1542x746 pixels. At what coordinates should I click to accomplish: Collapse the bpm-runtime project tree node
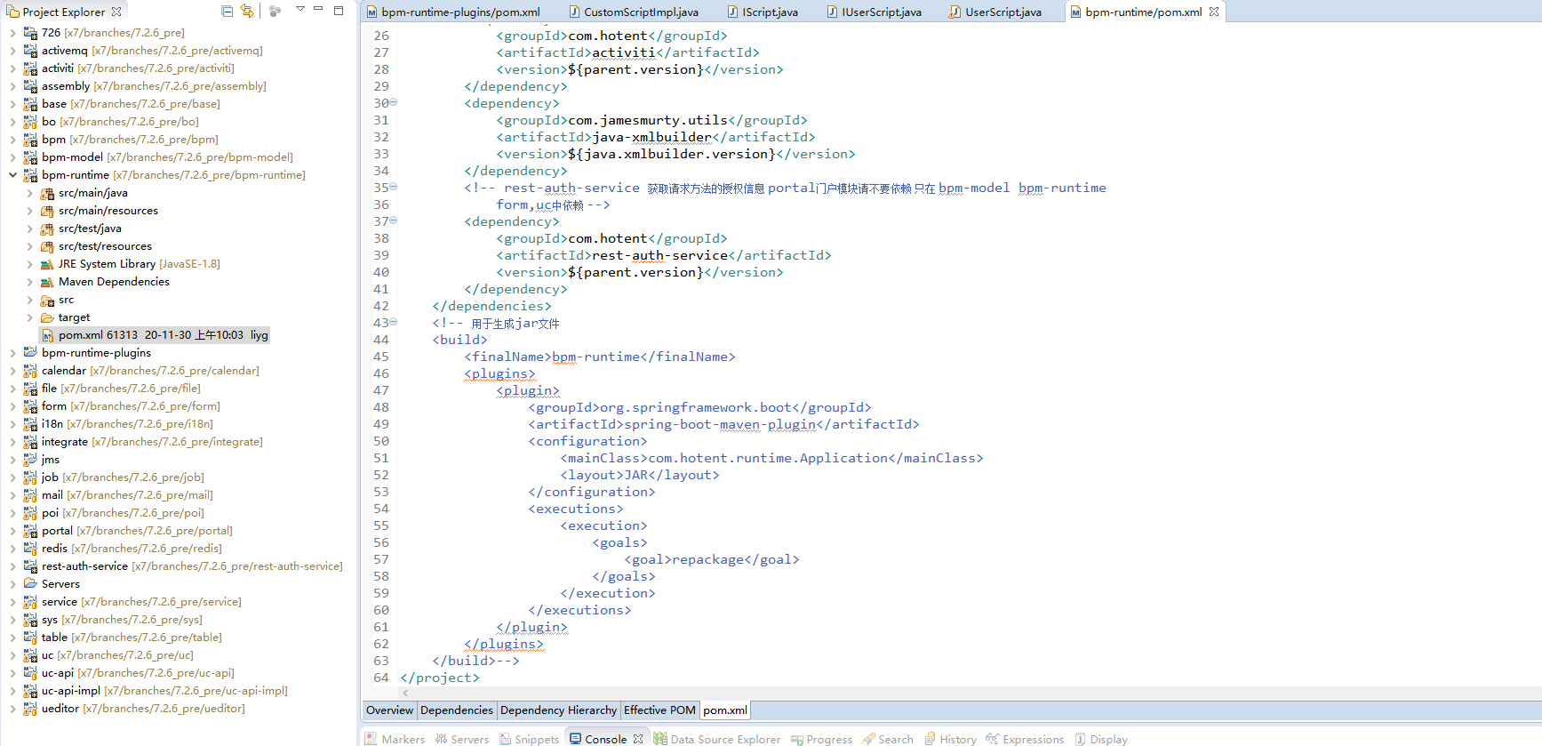12,175
